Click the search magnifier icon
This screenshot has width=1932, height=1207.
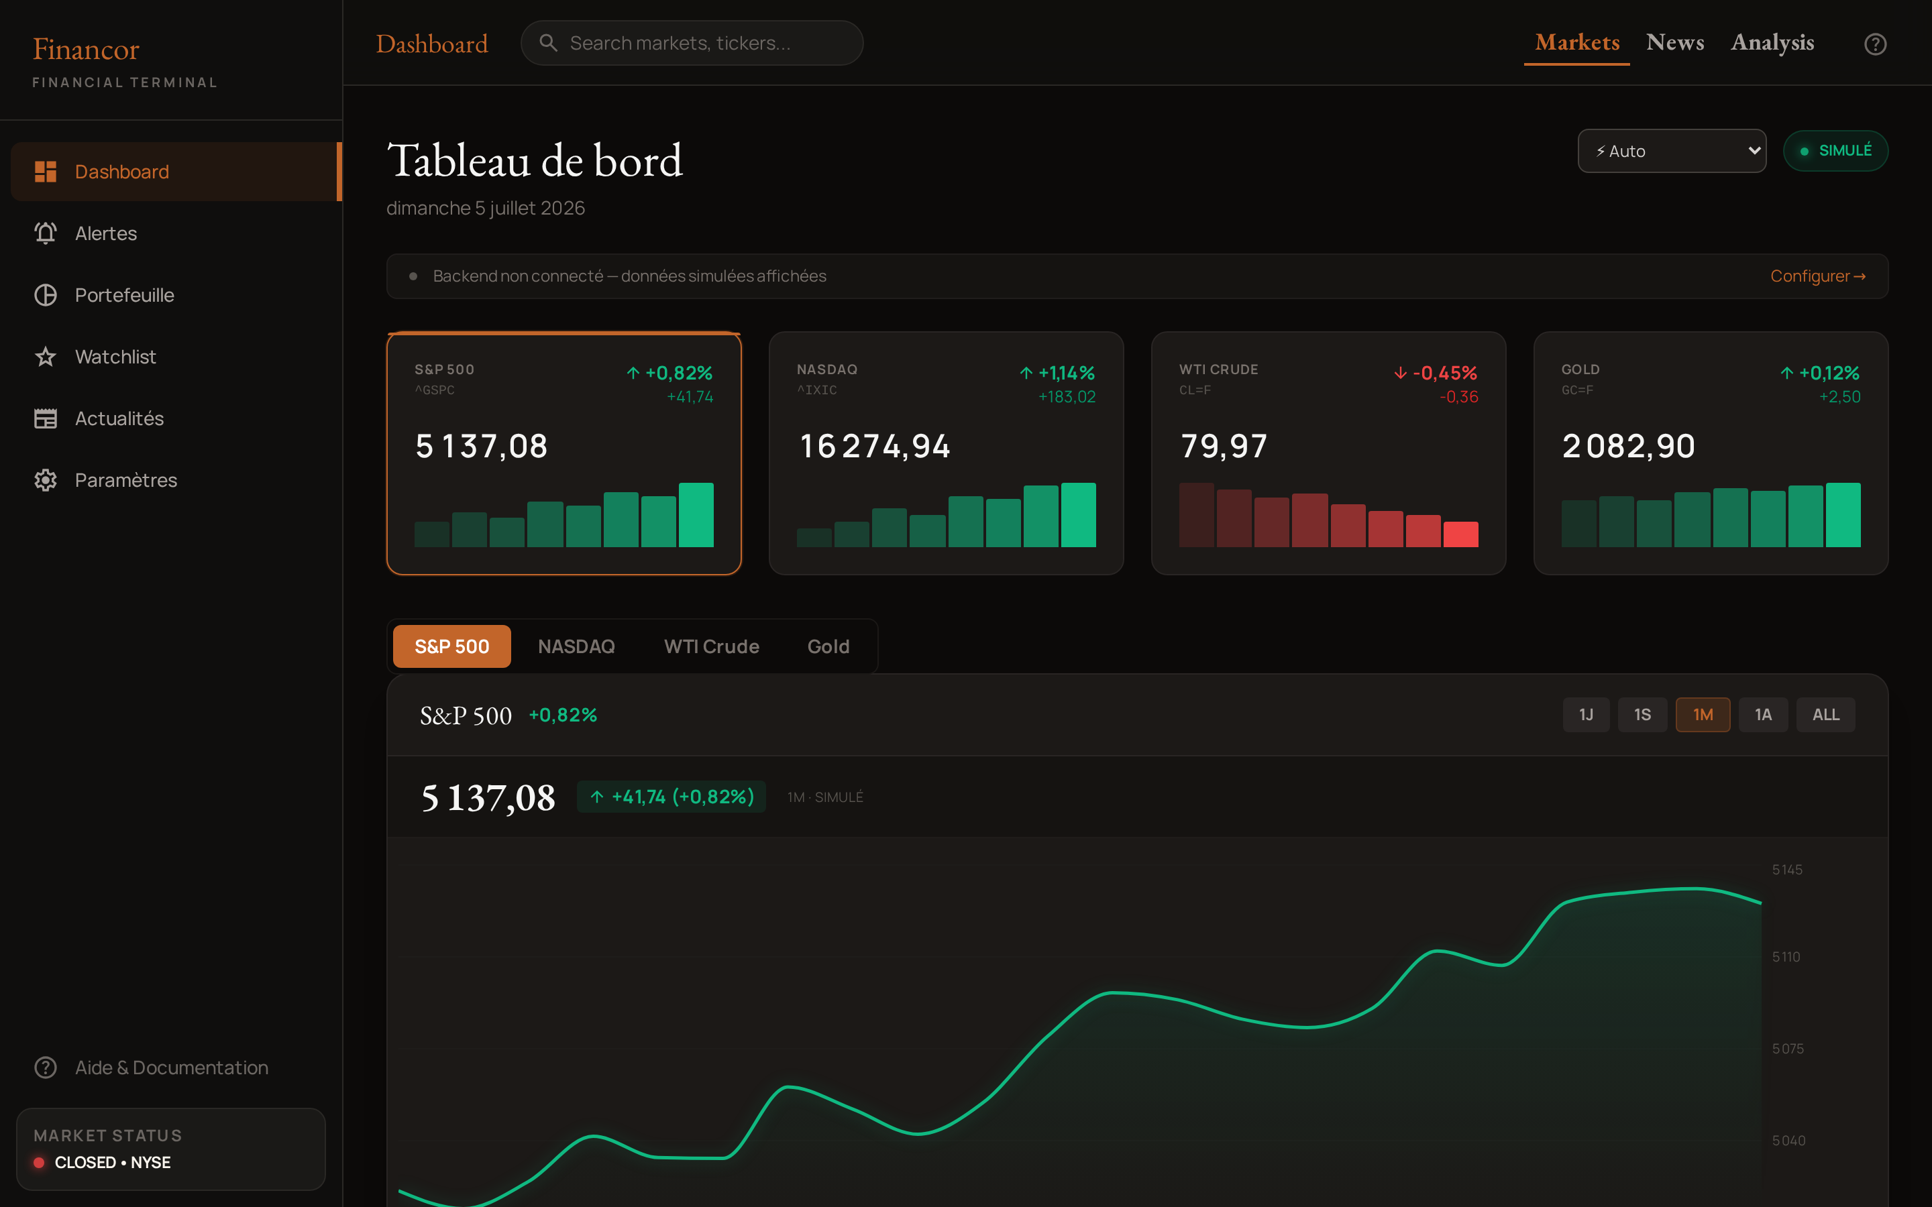(549, 42)
